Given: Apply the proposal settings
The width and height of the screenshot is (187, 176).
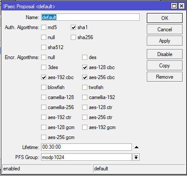Looking at the screenshot, I should pos(165,41).
